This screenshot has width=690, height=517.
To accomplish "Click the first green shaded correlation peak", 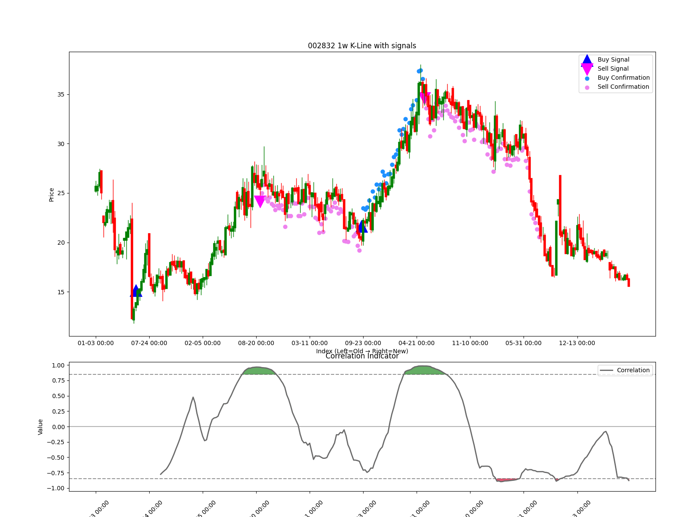I will [x=258, y=371].
